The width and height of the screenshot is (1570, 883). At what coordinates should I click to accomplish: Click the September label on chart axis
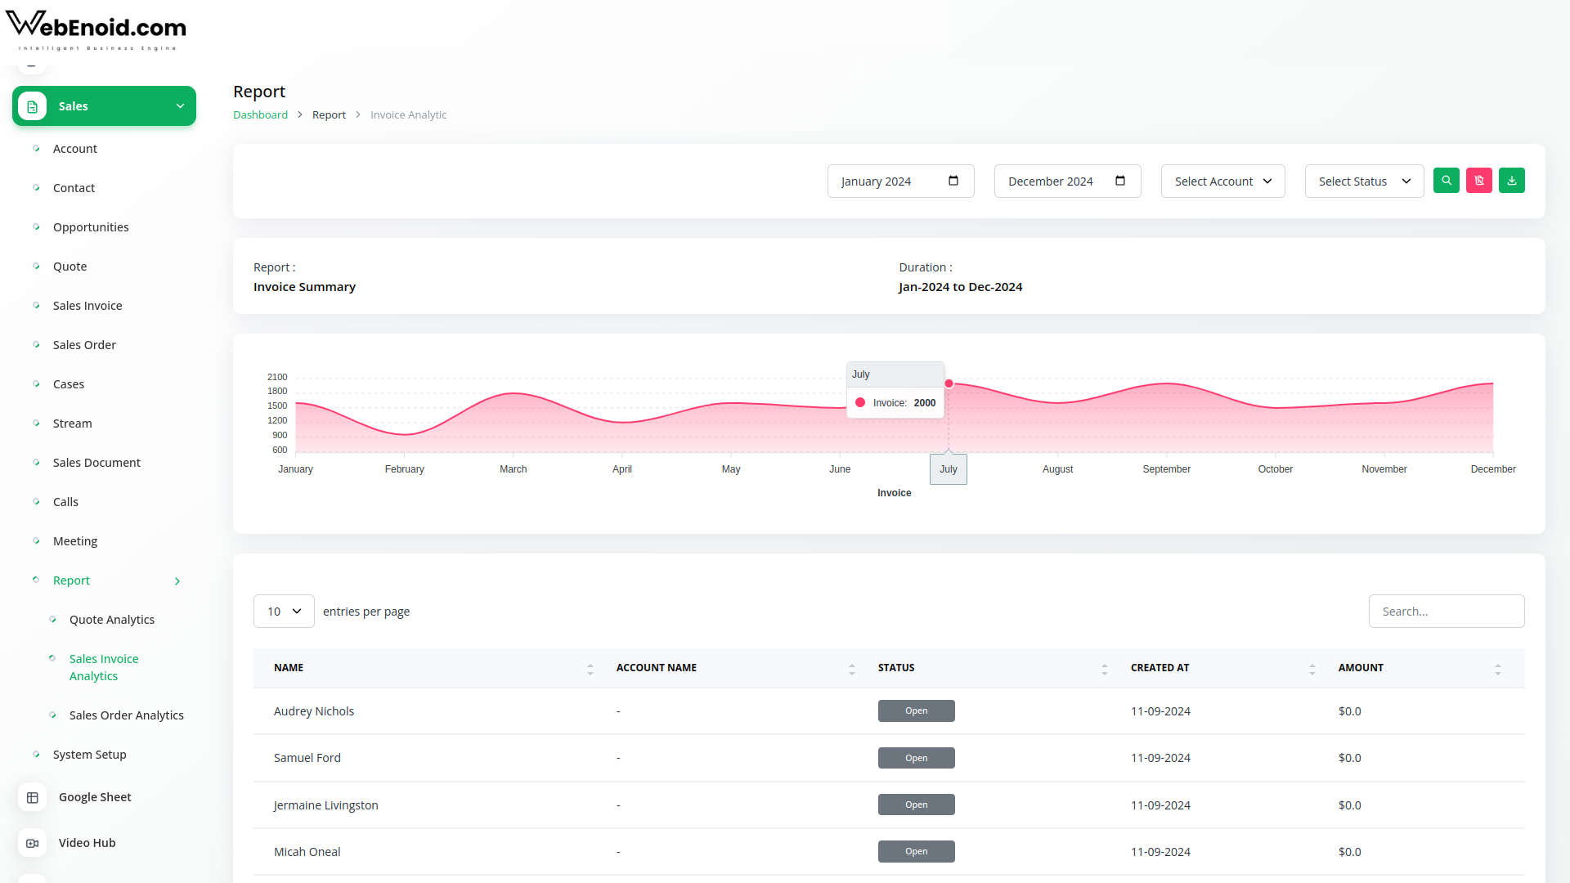(x=1166, y=469)
